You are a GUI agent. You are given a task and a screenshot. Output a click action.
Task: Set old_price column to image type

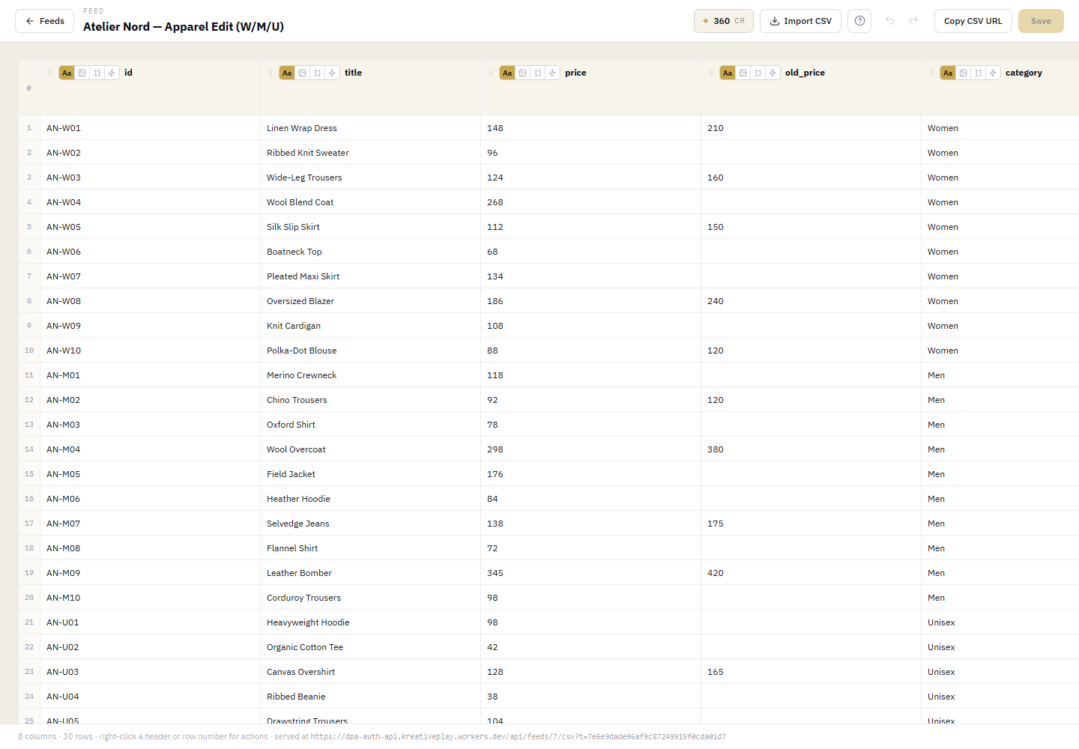click(743, 73)
